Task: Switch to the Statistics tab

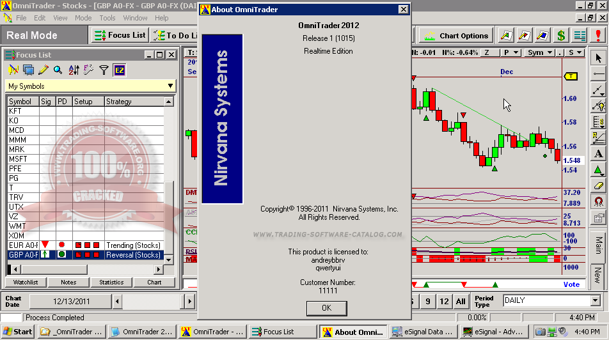Action: (111, 282)
